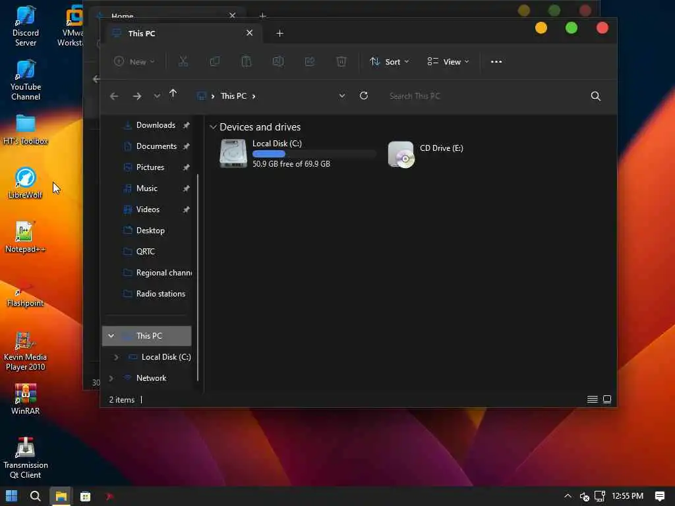This screenshot has width=675, height=506.
Task: Click the Cut scissors icon in toolbar
Action: [183, 61]
